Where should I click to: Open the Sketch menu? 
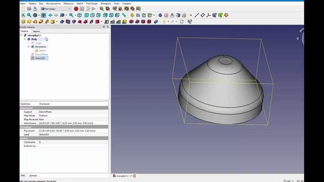pos(79,4)
